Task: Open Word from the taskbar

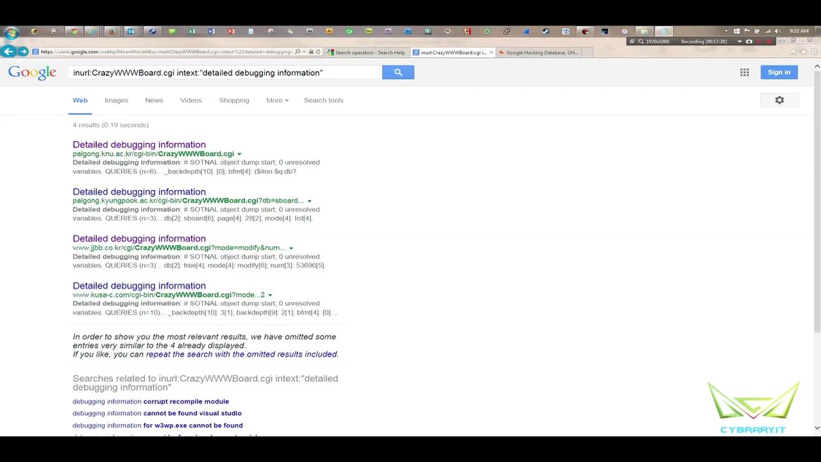Action: point(211,31)
